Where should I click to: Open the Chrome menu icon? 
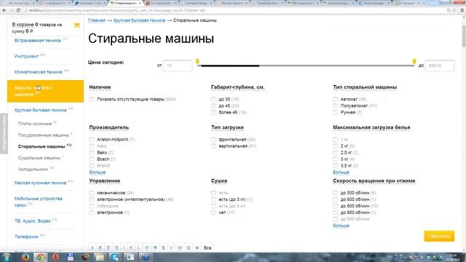[462, 10]
